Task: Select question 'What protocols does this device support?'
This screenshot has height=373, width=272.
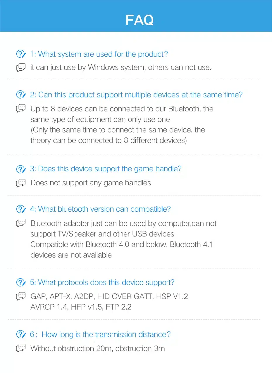Action: 102,282
